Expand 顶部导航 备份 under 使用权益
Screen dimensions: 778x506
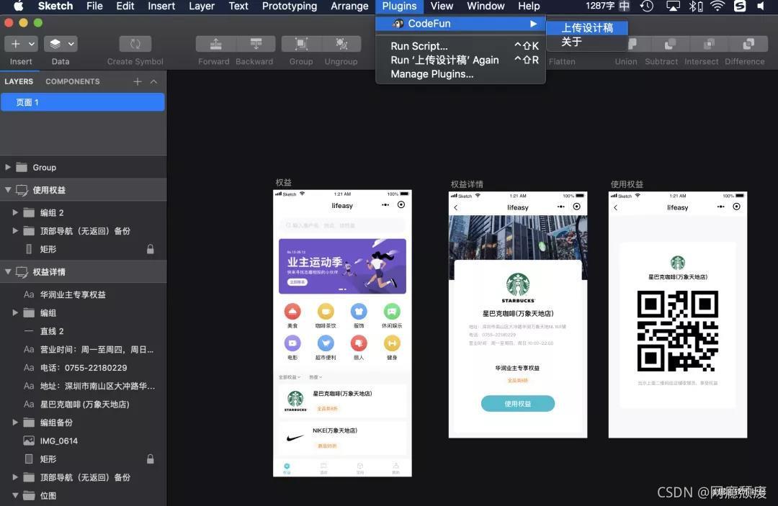pyautogui.click(x=15, y=230)
